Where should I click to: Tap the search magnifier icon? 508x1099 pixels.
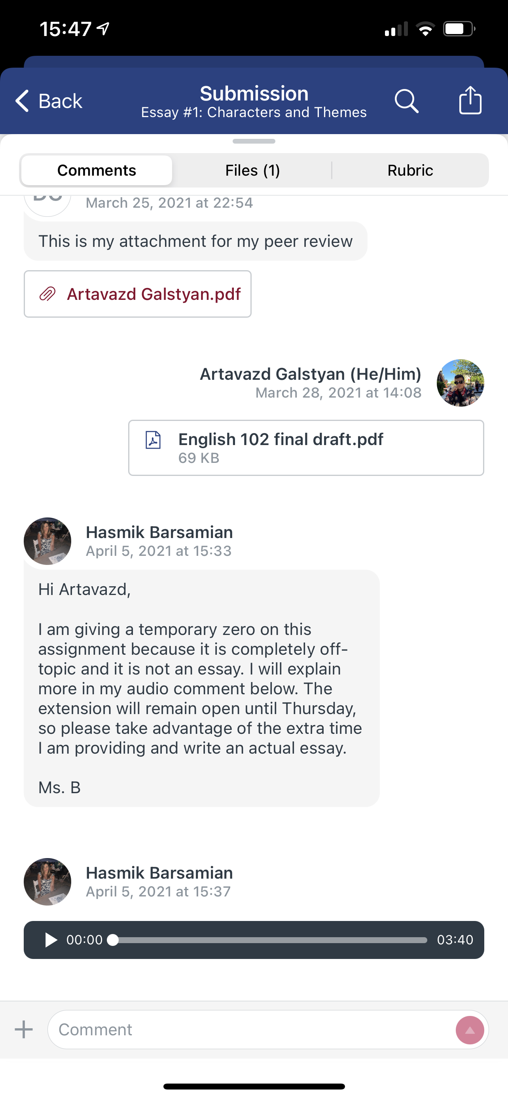[406, 101]
